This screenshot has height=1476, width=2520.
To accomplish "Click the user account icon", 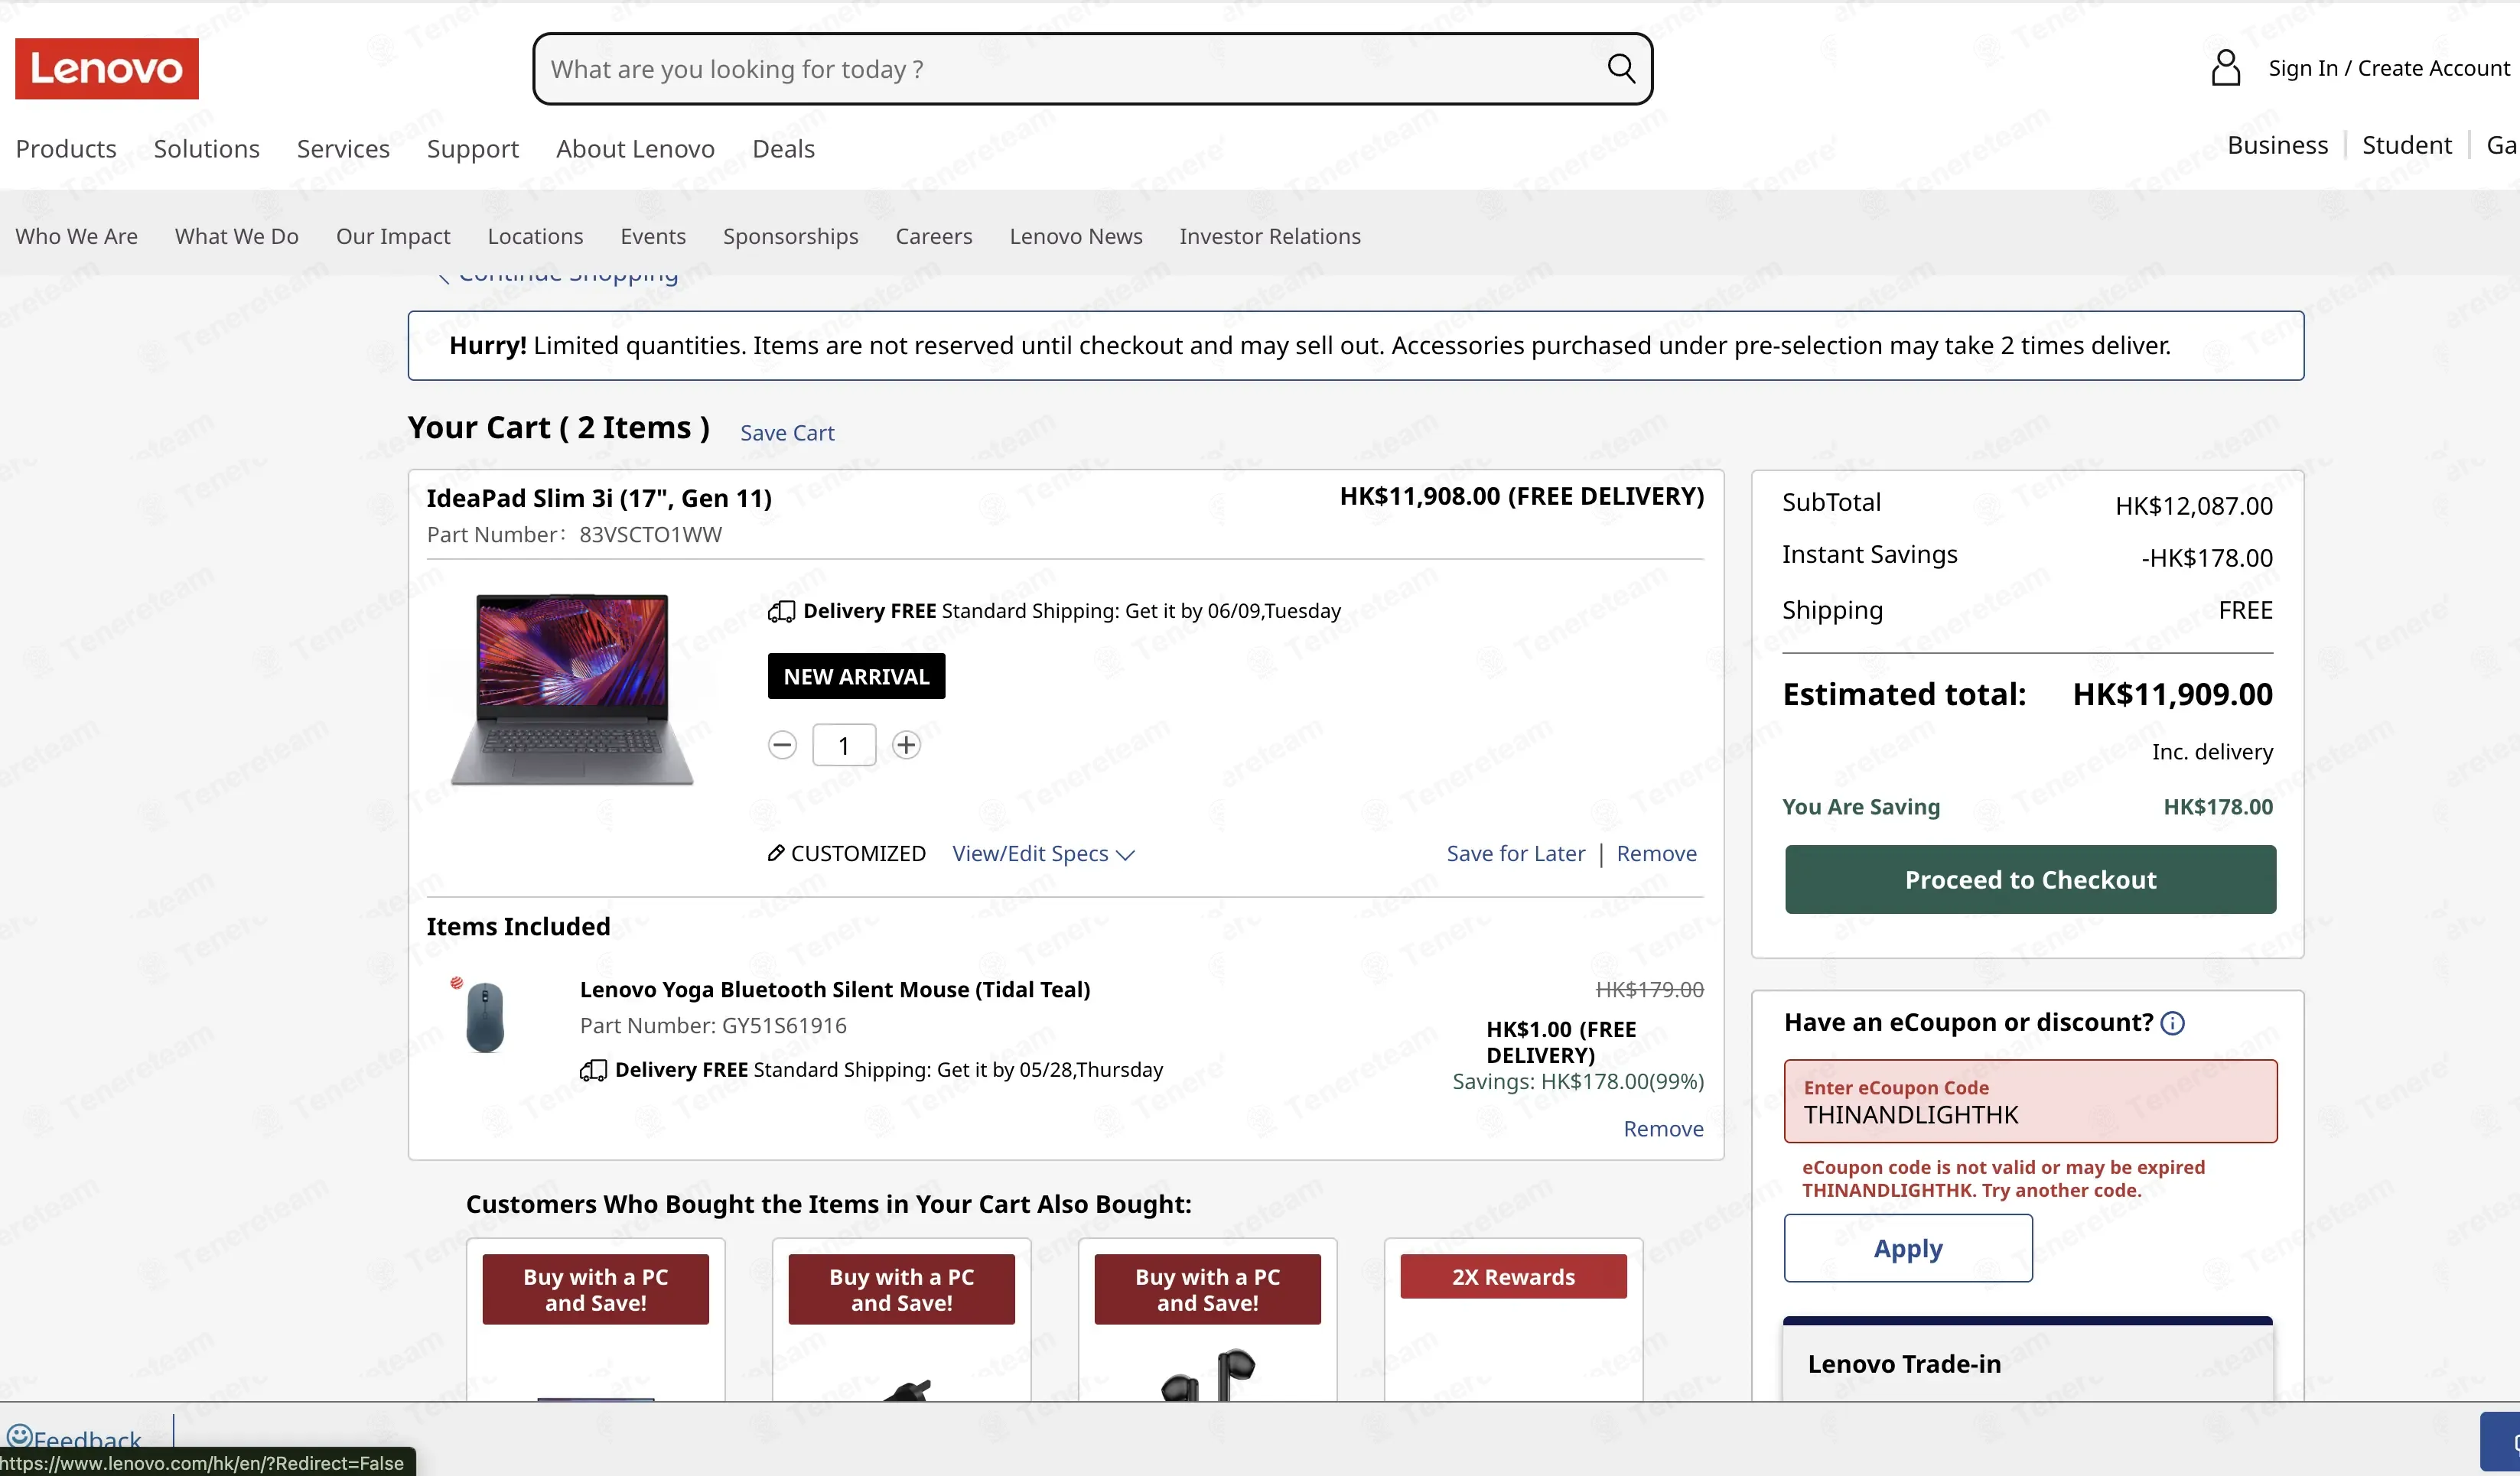I will click(x=2225, y=68).
